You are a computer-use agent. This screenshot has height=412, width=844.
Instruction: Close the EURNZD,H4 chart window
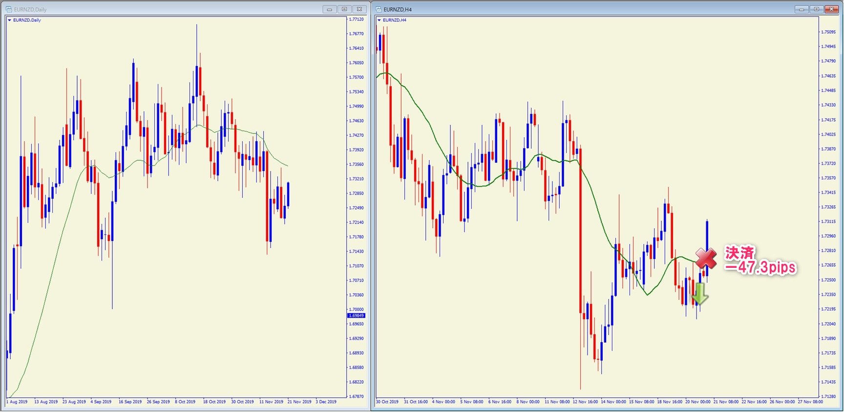pyautogui.click(x=831, y=9)
